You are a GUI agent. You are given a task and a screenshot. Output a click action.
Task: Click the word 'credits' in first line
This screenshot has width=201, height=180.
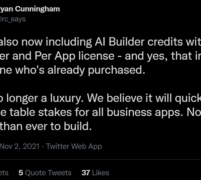[165, 42]
